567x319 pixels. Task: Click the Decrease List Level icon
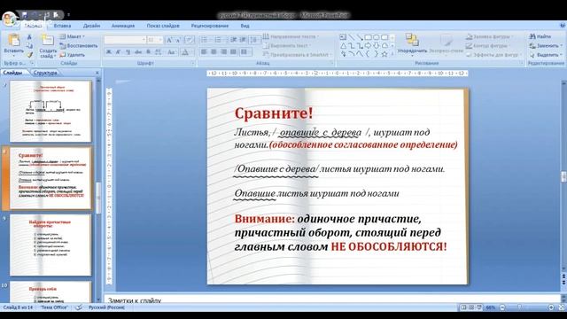pyautogui.click(x=234, y=40)
